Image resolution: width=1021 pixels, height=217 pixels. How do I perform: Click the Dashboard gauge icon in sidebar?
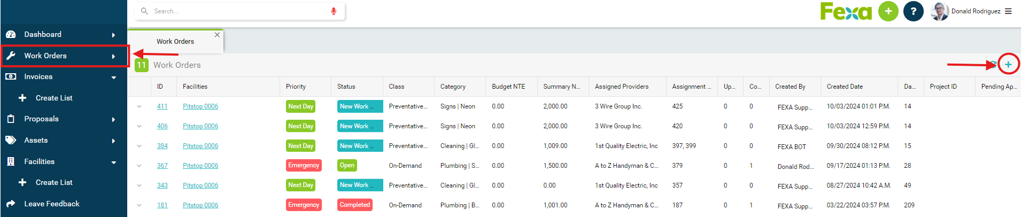pos(11,35)
